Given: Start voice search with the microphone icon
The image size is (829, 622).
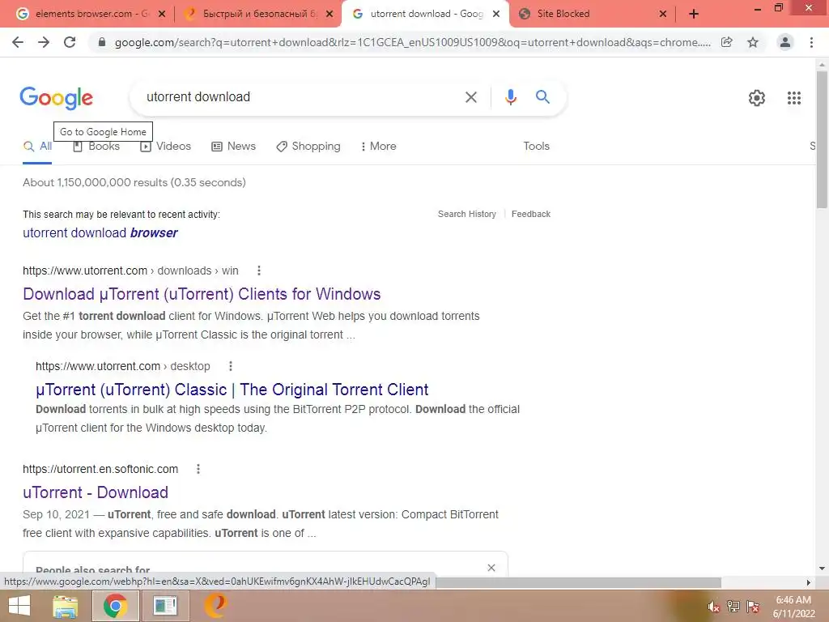Looking at the screenshot, I should 510,97.
